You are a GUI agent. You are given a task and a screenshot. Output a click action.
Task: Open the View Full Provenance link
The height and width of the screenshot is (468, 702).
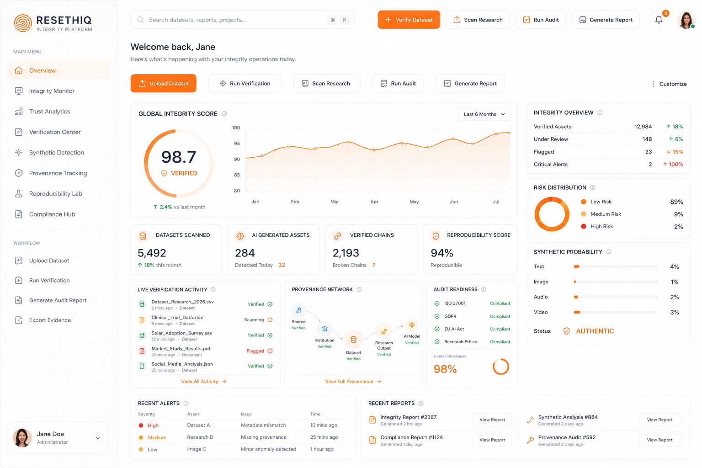[x=353, y=382]
